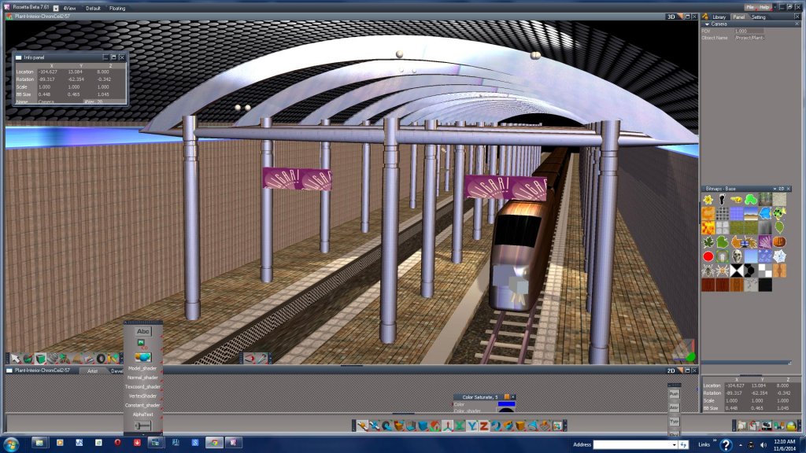The width and height of the screenshot is (806, 453).
Task: Select the skull bitmap thumbnail
Action: pos(737,256)
